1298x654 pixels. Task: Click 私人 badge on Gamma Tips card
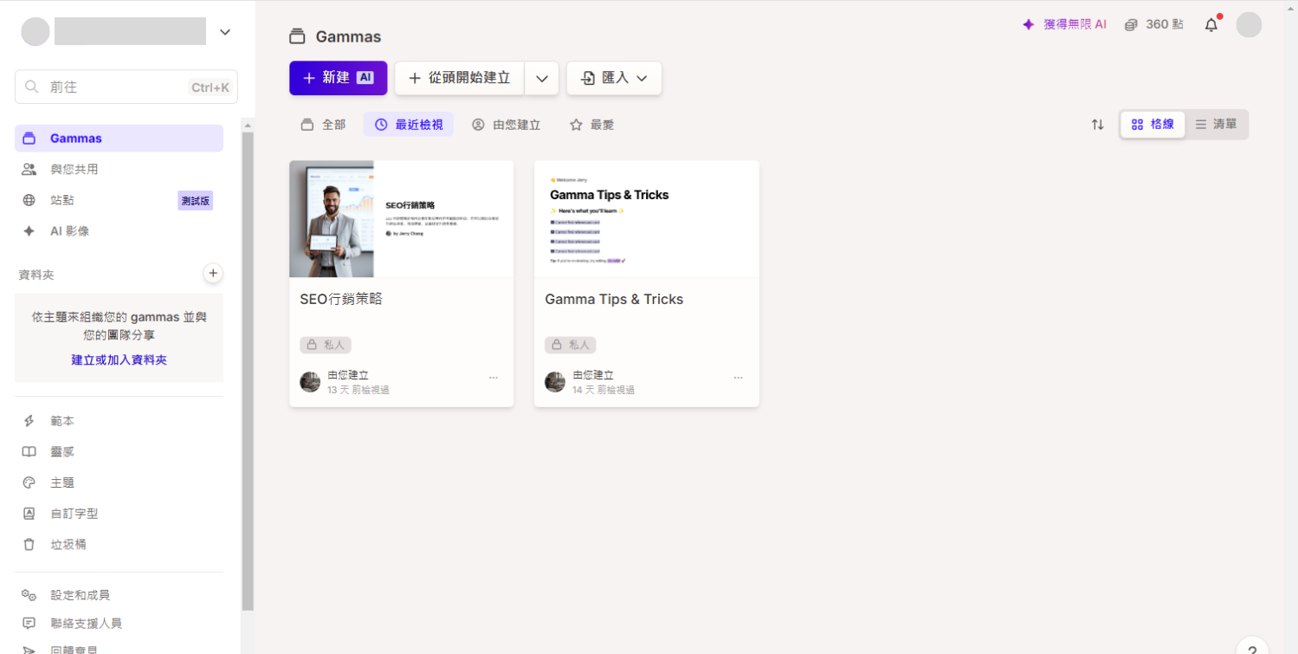[571, 345]
